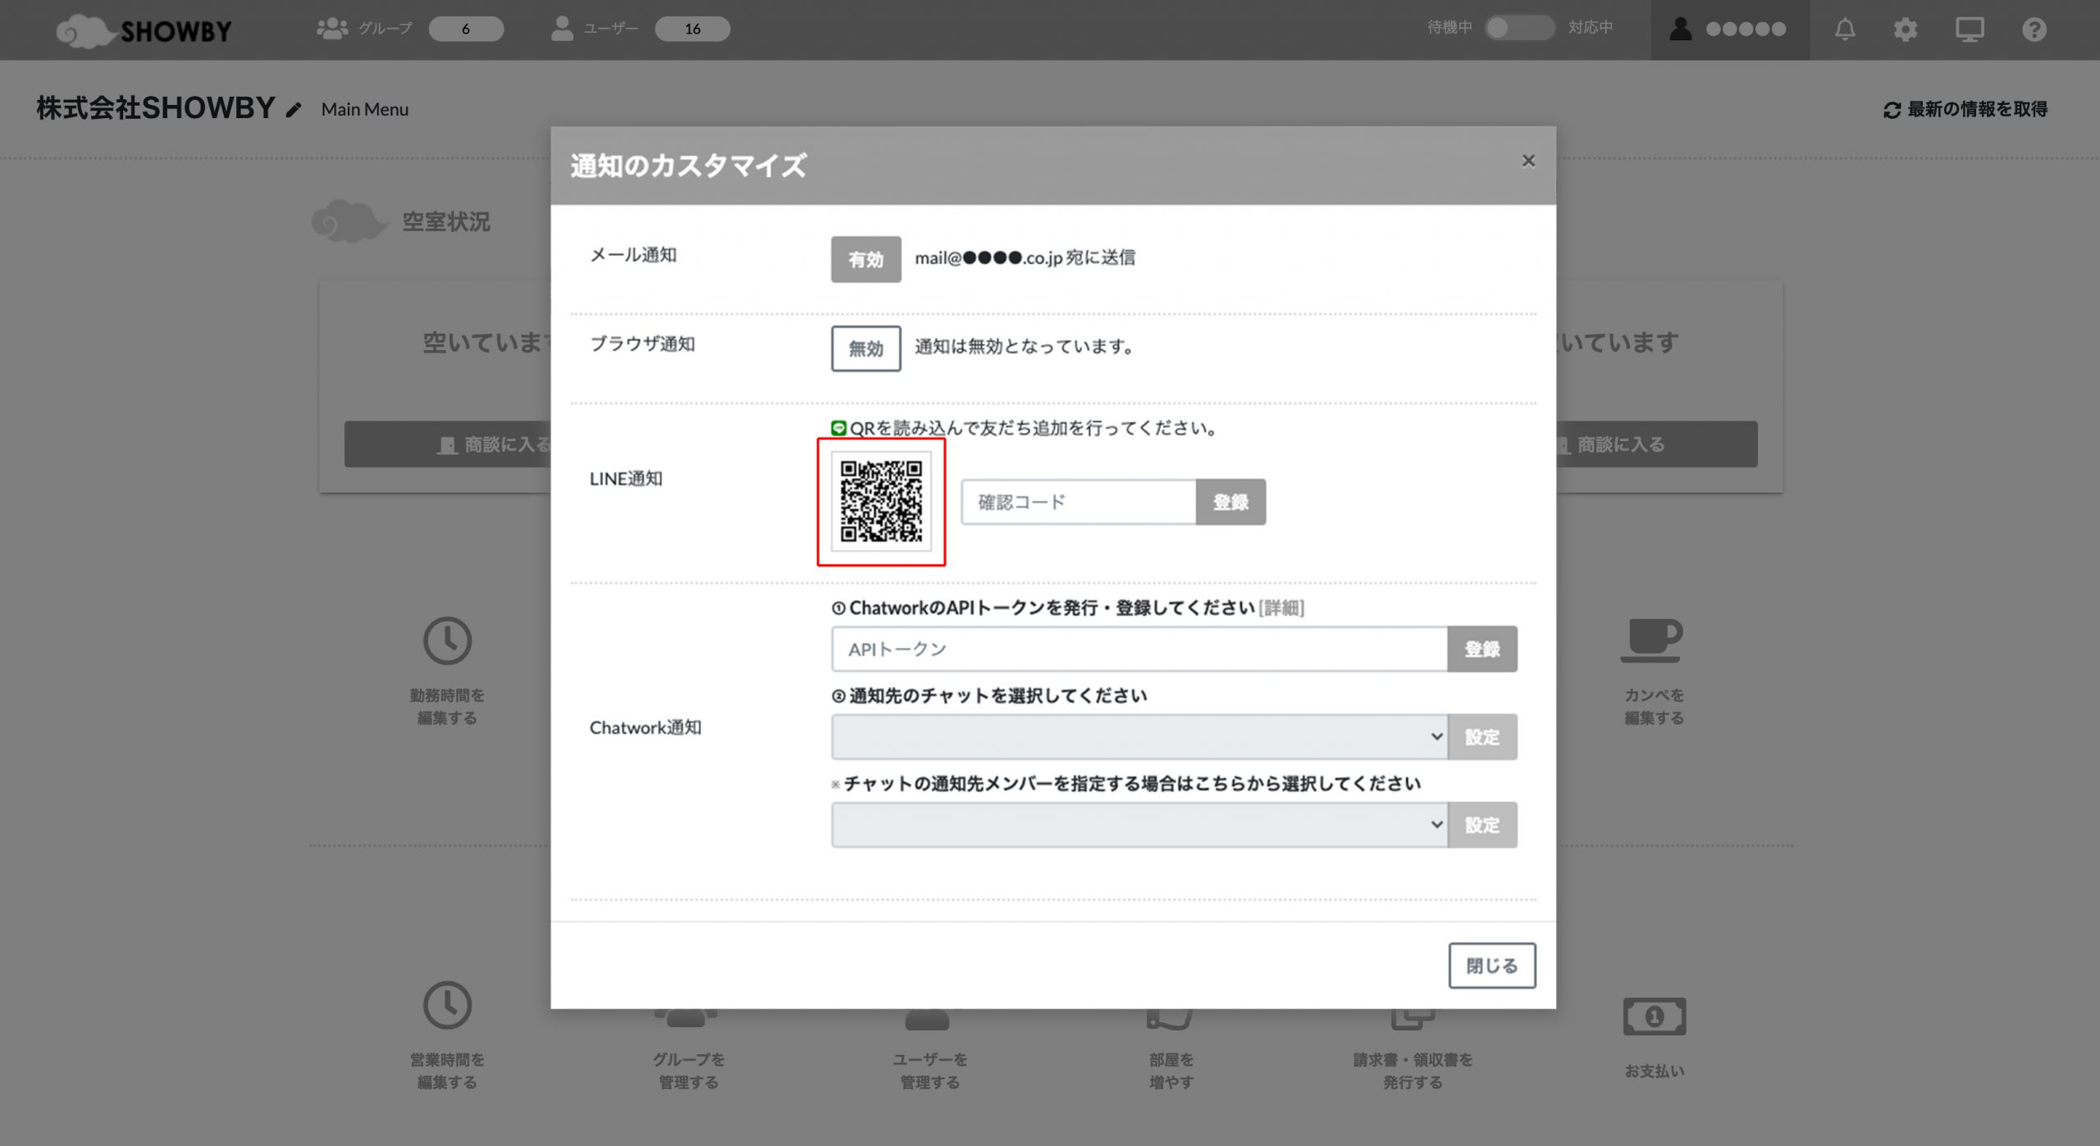Click 最新の情報を取得 refresh link
This screenshot has height=1146, width=2100.
click(1965, 109)
